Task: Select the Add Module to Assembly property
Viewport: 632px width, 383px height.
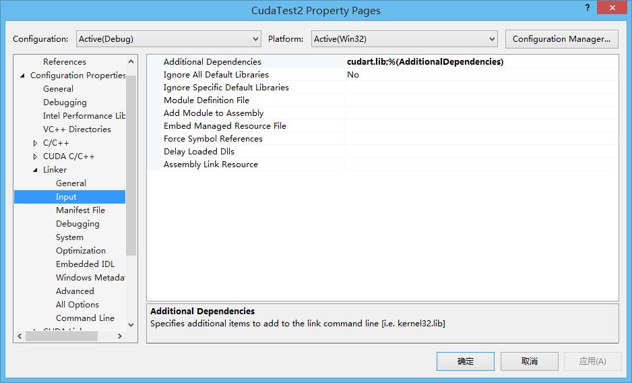Action: click(x=214, y=113)
